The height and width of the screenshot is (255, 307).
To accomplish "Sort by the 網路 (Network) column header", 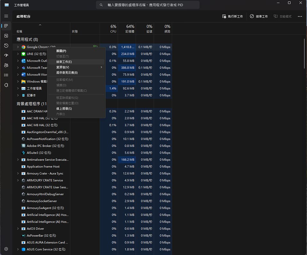I will pos(163,28).
